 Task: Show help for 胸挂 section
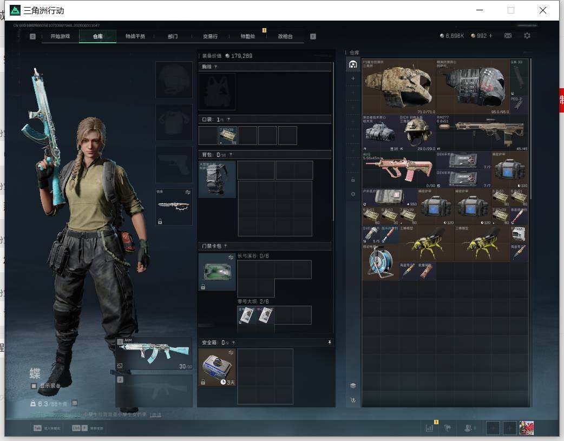(x=215, y=67)
